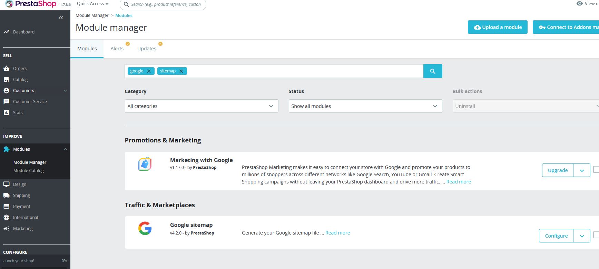Image resolution: width=599 pixels, height=269 pixels.
Task: Click the Modules breadcrumb link
Action: pyautogui.click(x=124, y=16)
